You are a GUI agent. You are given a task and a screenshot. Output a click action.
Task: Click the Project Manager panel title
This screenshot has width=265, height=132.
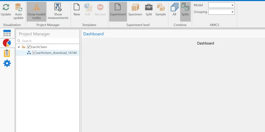pyautogui.click(x=34, y=34)
